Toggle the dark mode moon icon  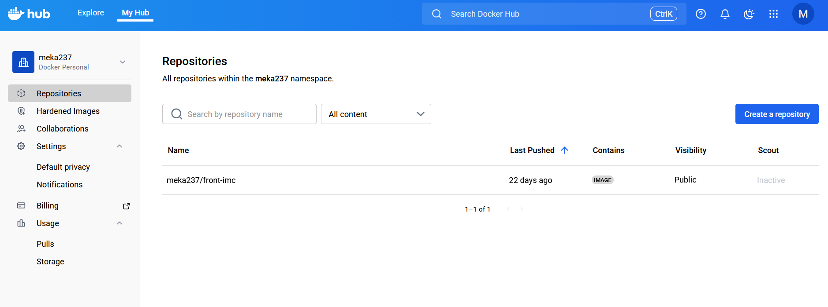[x=749, y=14]
